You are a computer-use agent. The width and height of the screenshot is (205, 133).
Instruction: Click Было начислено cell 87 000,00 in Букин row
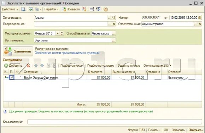[x=128, y=77]
